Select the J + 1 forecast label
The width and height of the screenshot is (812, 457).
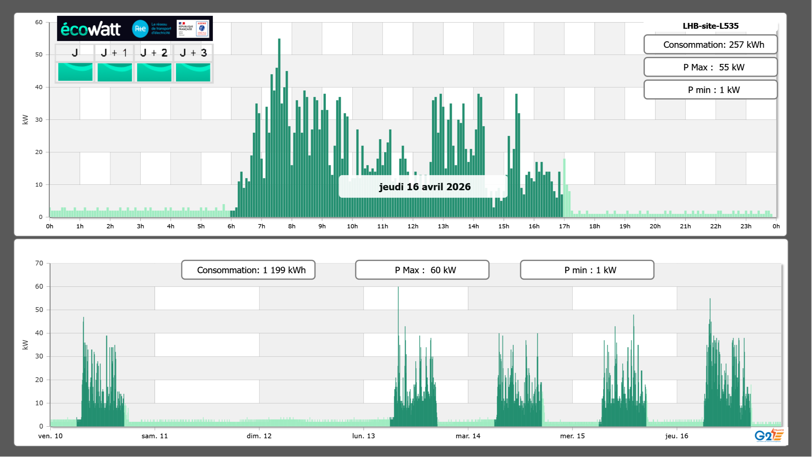coord(114,53)
